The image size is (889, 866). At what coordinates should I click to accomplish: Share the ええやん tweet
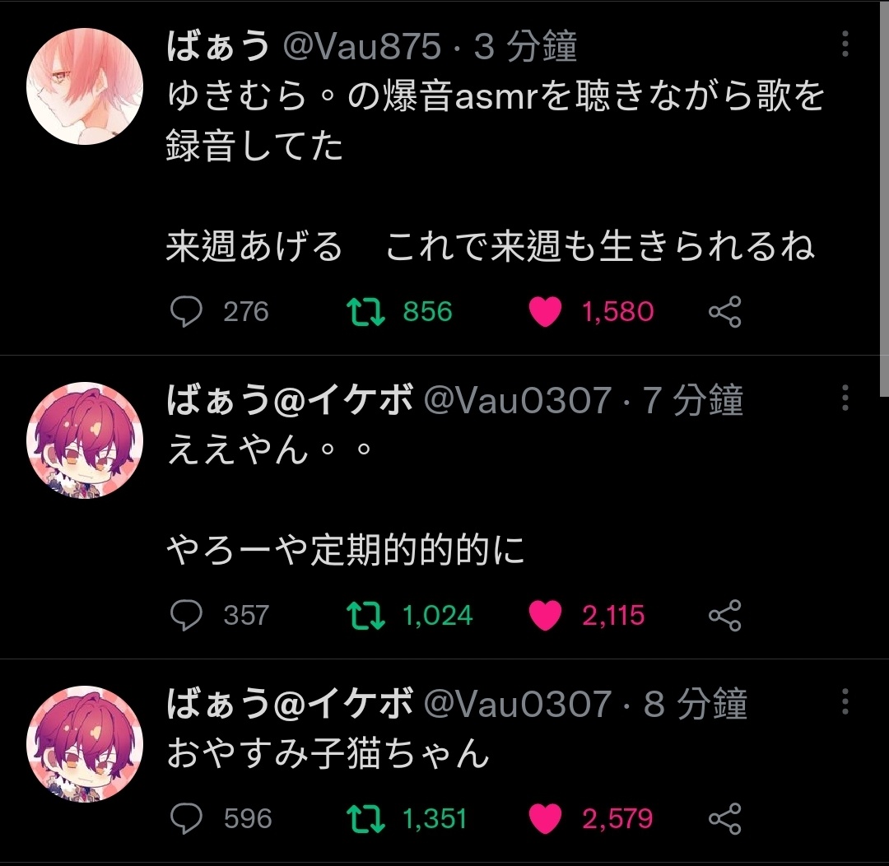[x=725, y=615]
